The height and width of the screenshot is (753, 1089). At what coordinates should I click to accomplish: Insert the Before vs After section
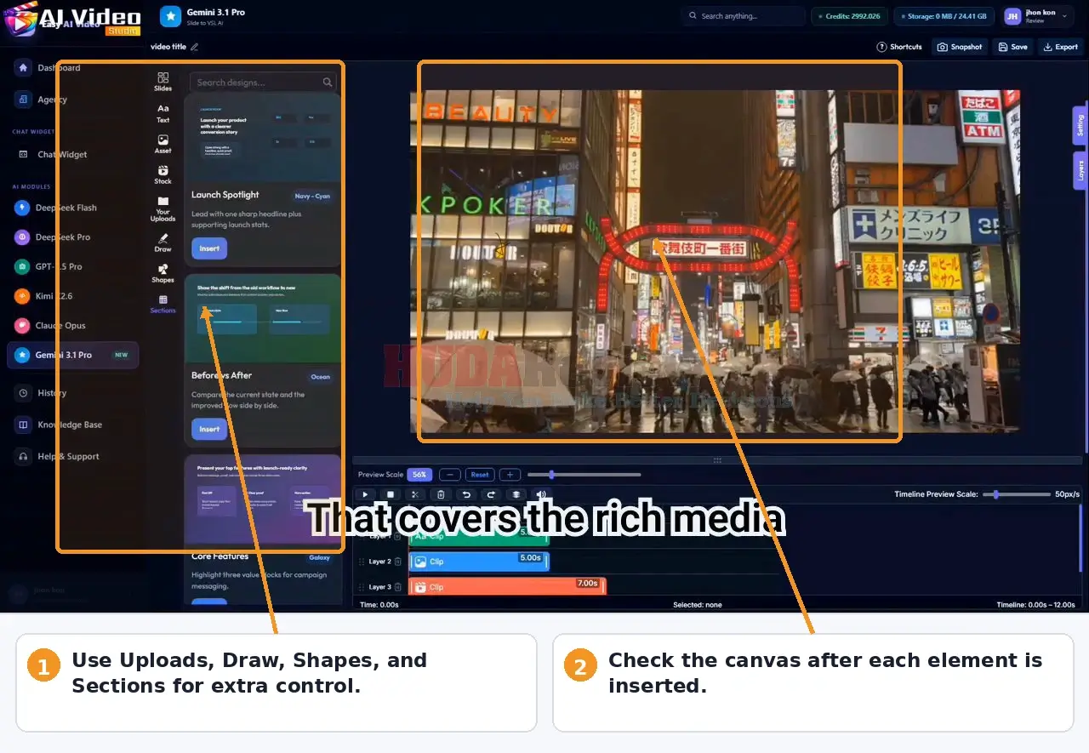click(x=209, y=429)
